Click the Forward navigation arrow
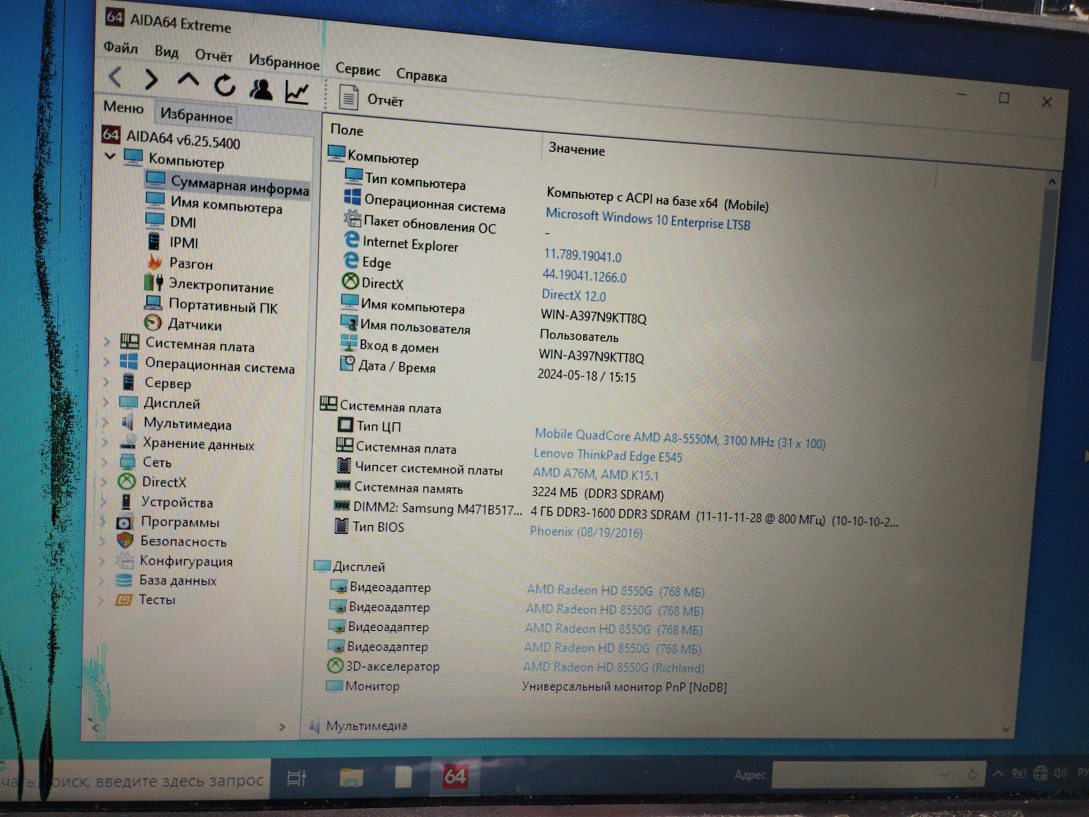Image resolution: width=1089 pixels, height=817 pixels. tap(151, 79)
